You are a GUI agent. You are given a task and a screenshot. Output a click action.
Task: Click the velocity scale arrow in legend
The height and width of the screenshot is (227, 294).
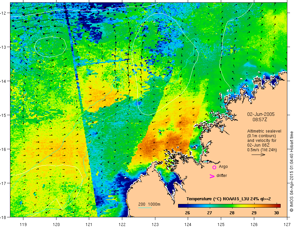258,155
